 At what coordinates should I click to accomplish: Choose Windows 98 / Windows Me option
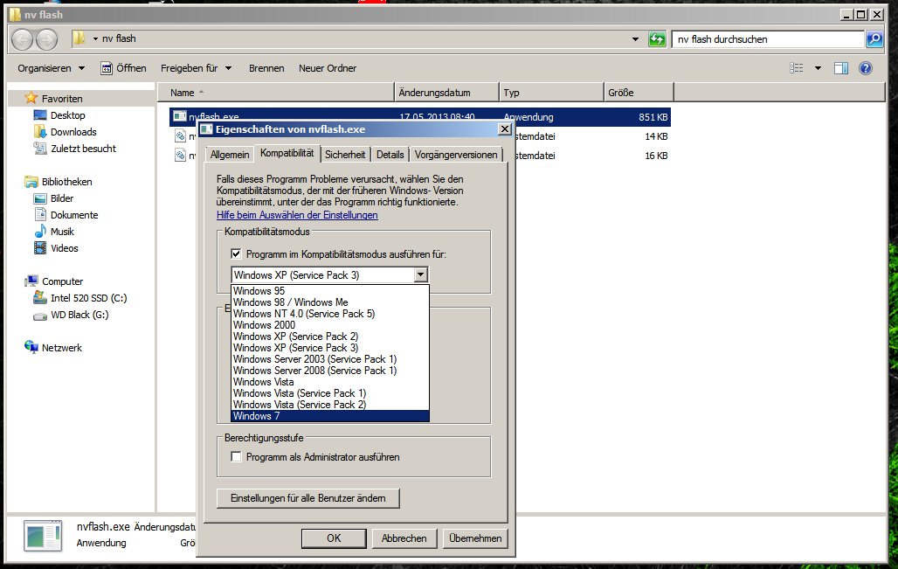click(x=330, y=302)
